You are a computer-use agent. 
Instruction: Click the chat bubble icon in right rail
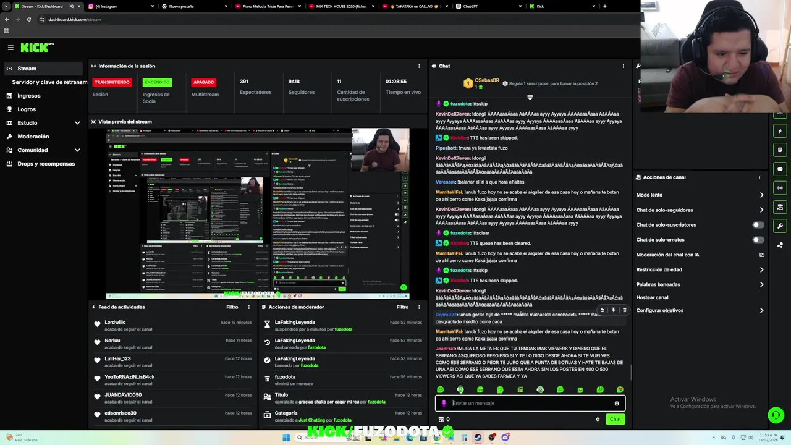(x=780, y=169)
